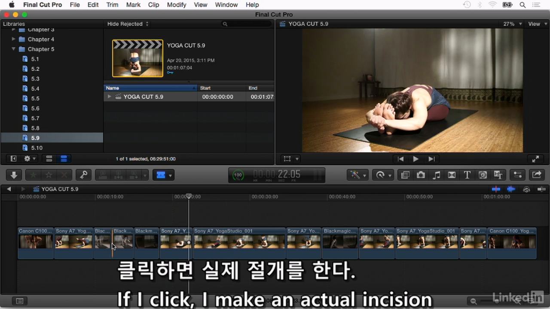
Task: Open the Wi-Fi status menu
Action: [492, 5]
